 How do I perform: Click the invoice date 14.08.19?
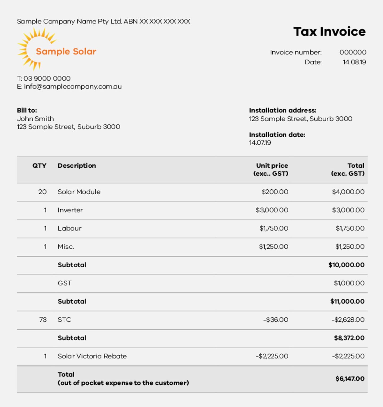354,62
